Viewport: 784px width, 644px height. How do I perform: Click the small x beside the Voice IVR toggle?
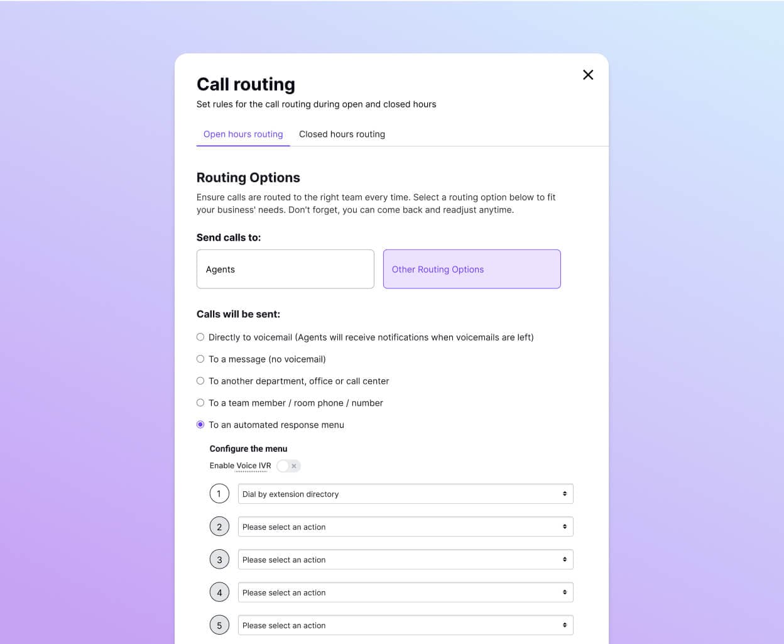point(295,466)
